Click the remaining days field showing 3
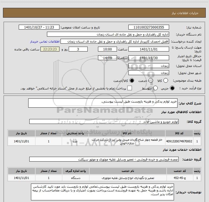Image resolution: width=209 pixels, height=202 pixels. coord(78,49)
